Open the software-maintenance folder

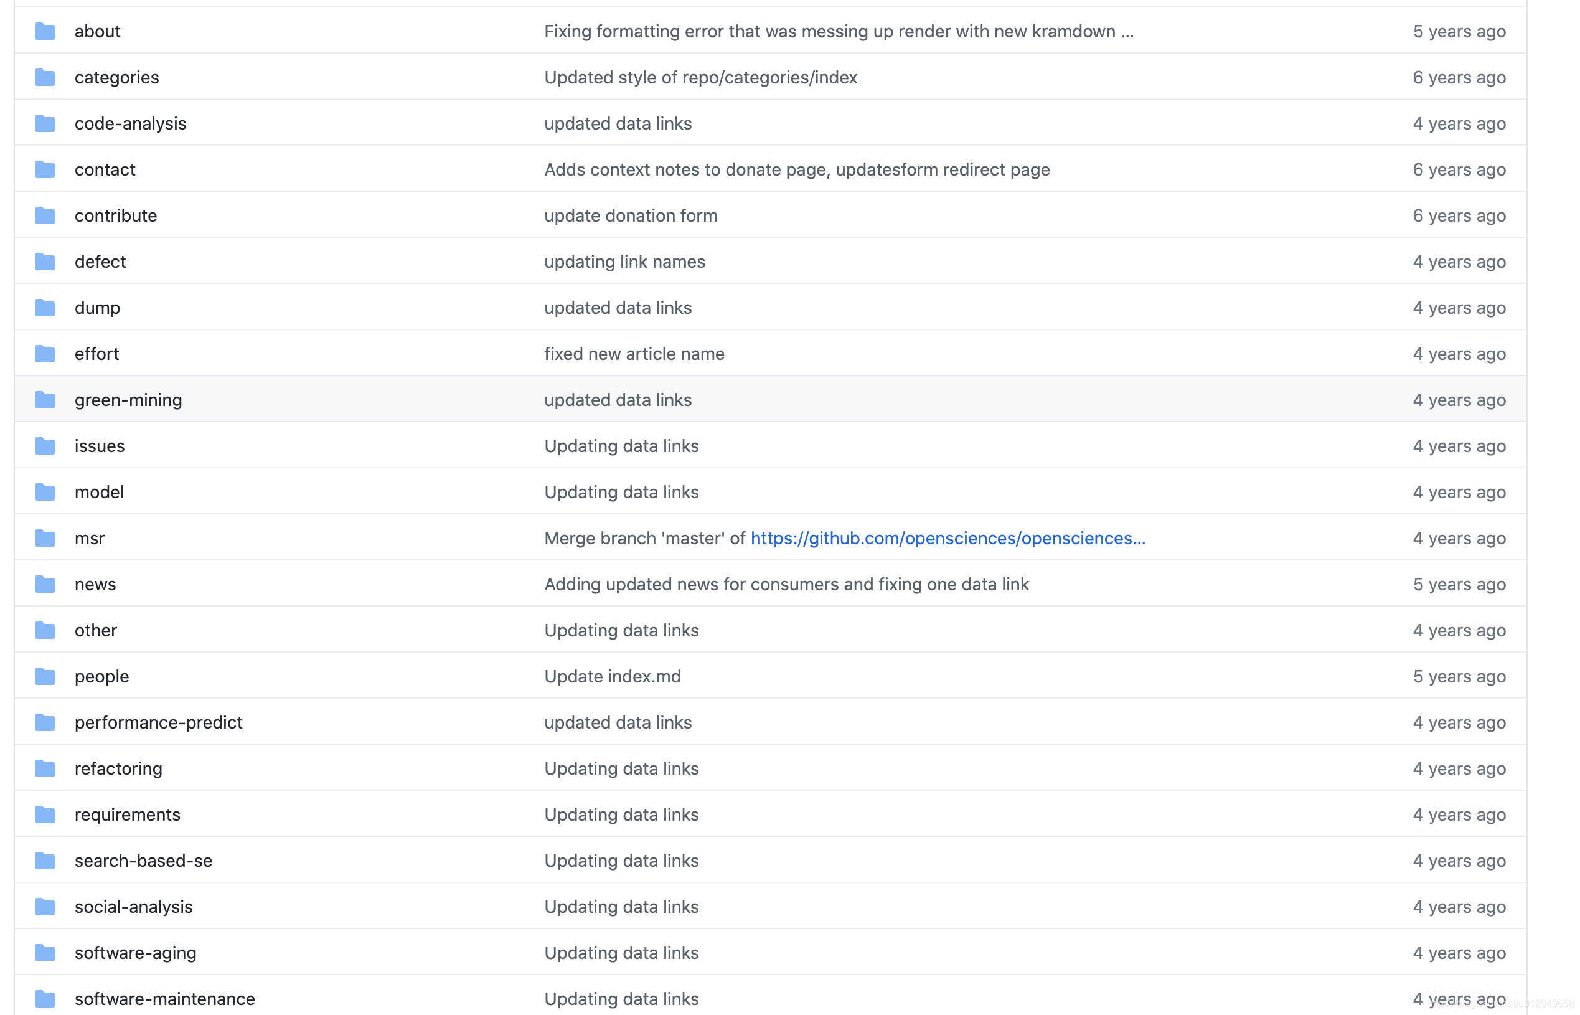pyautogui.click(x=164, y=999)
